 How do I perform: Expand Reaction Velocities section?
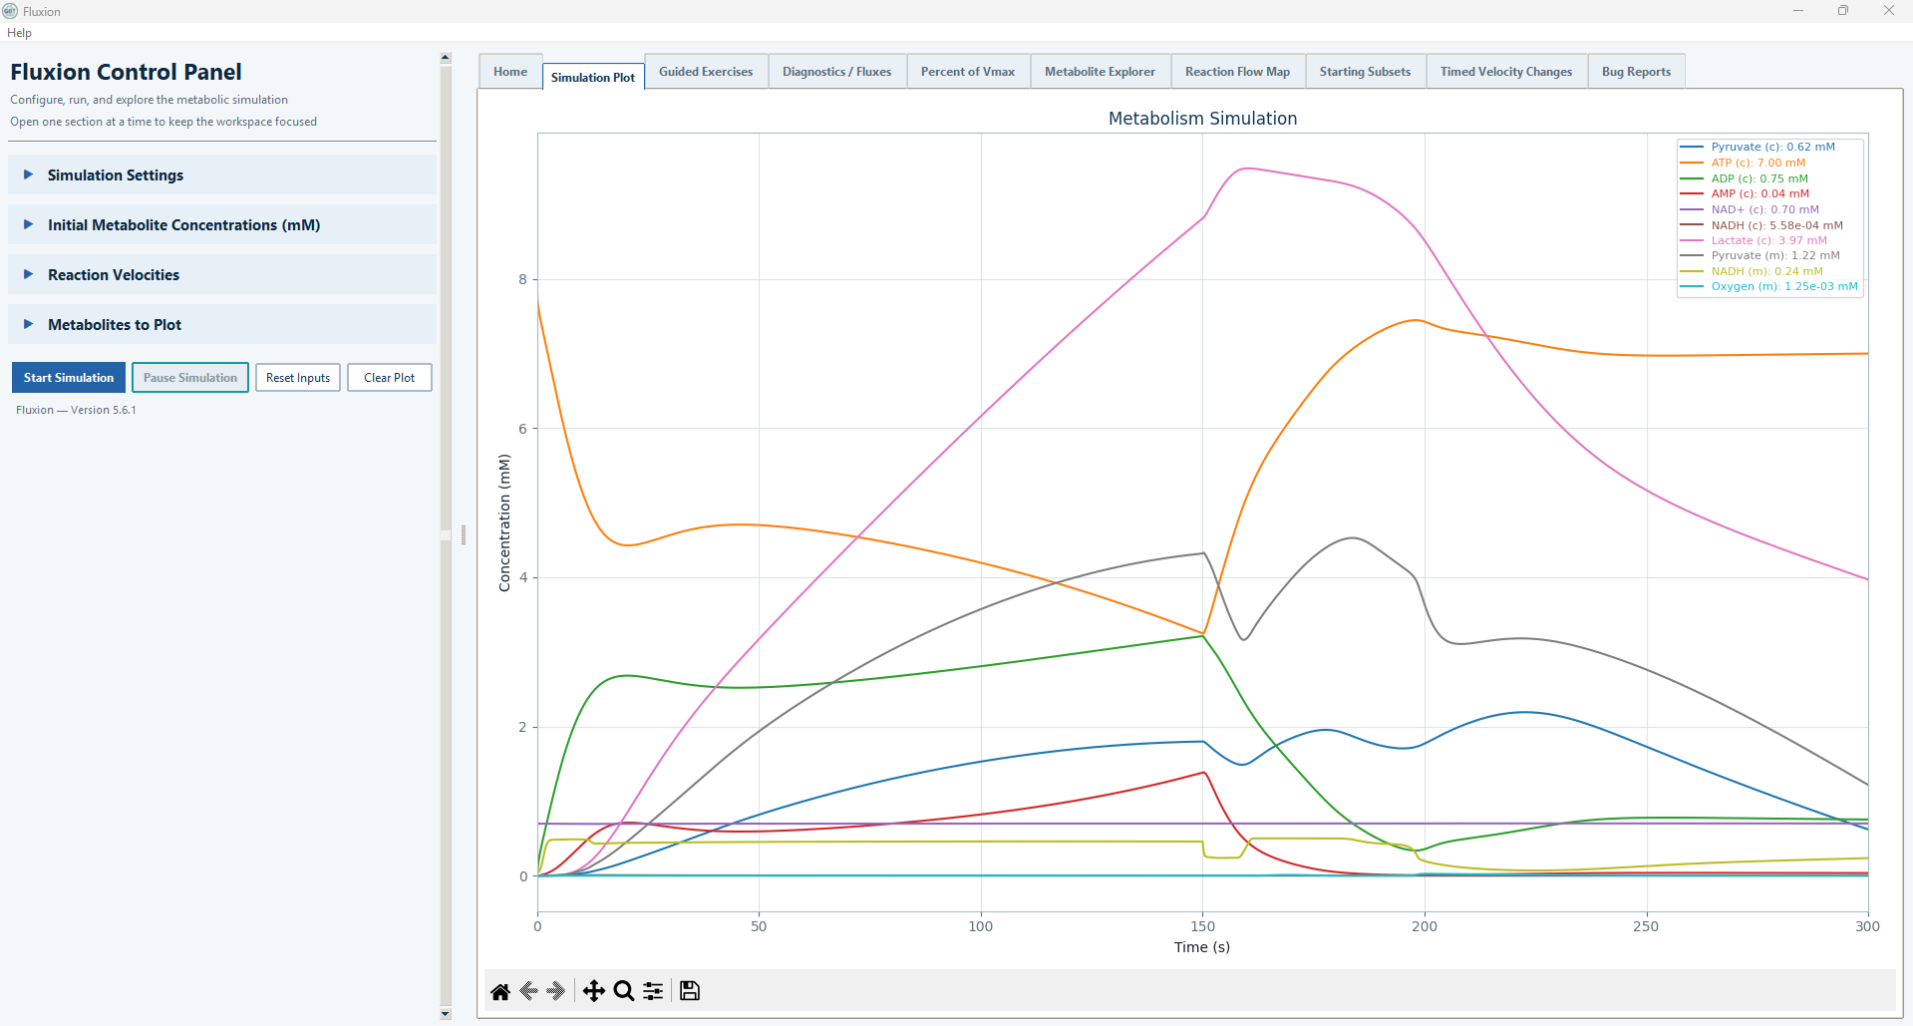pyautogui.click(x=222, y=275)
